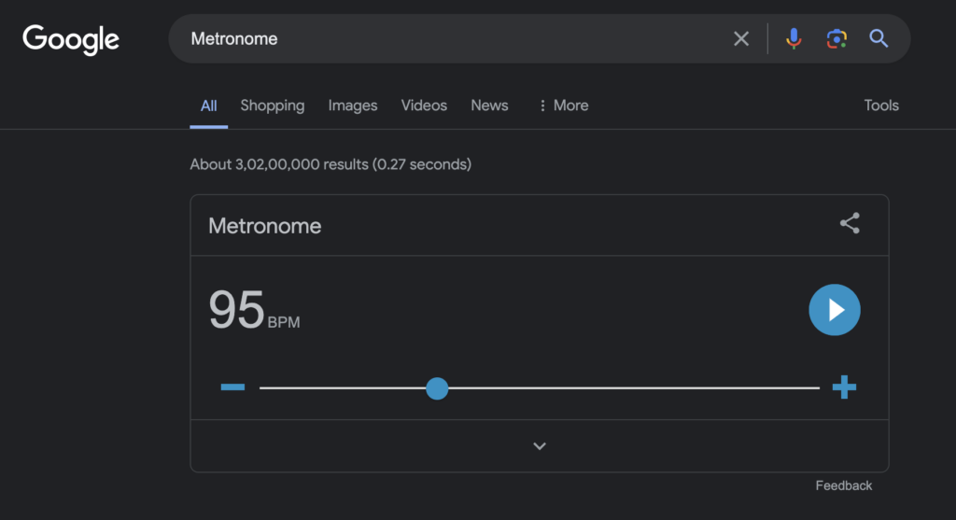Decrease BPM with minus button
956x520 pixels.
[x=232, y=387]
